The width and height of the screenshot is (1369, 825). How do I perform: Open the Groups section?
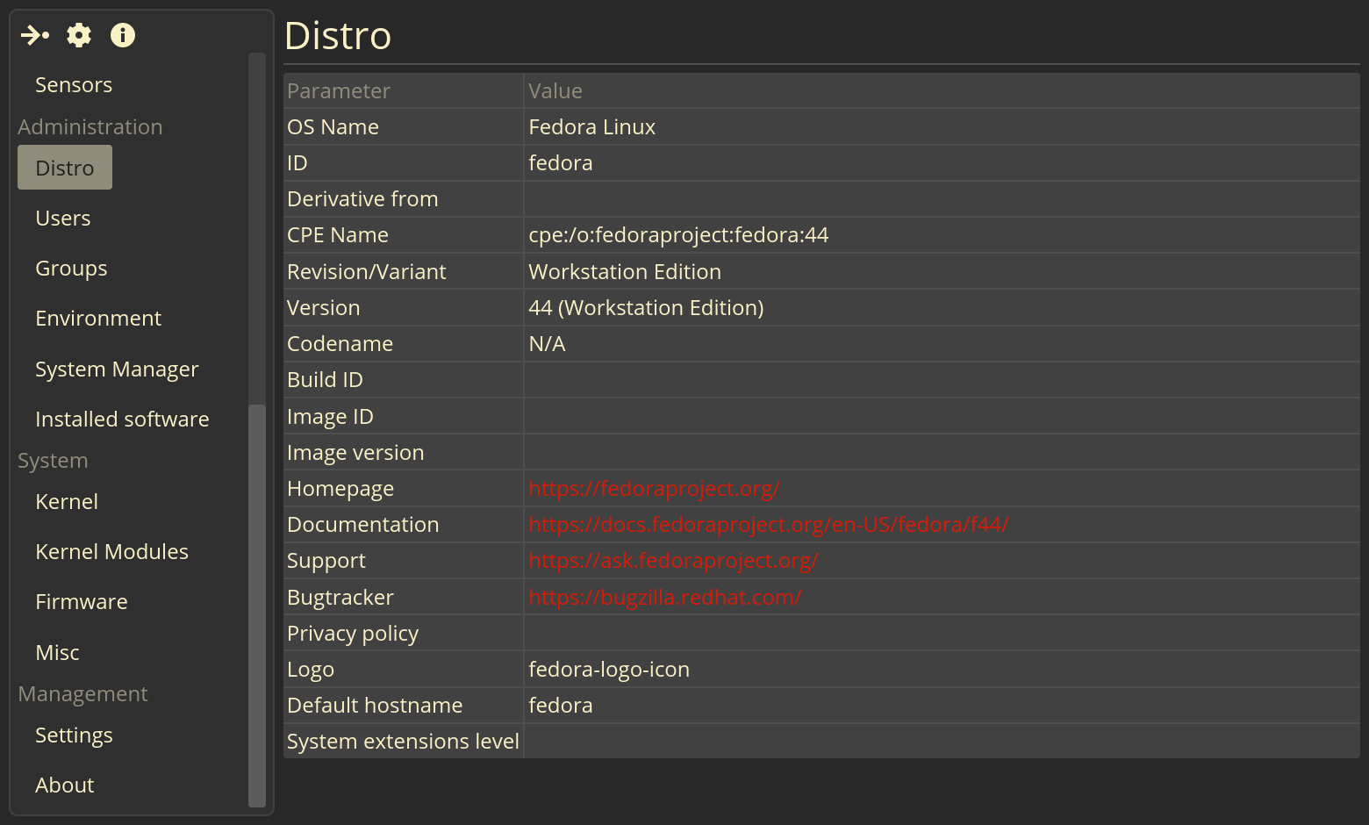coord(71,269)
